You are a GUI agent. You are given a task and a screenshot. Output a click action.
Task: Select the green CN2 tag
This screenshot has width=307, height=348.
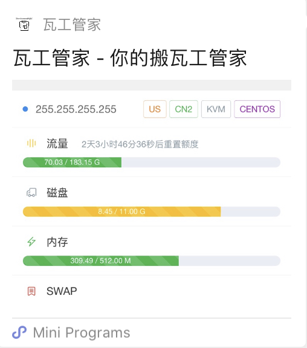click(x=183, y=109)
